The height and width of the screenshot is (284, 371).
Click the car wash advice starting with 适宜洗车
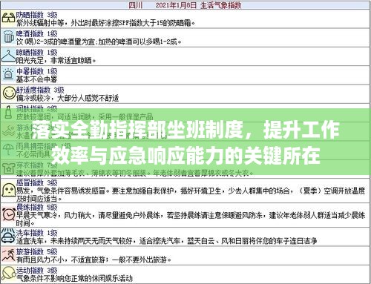167,241
